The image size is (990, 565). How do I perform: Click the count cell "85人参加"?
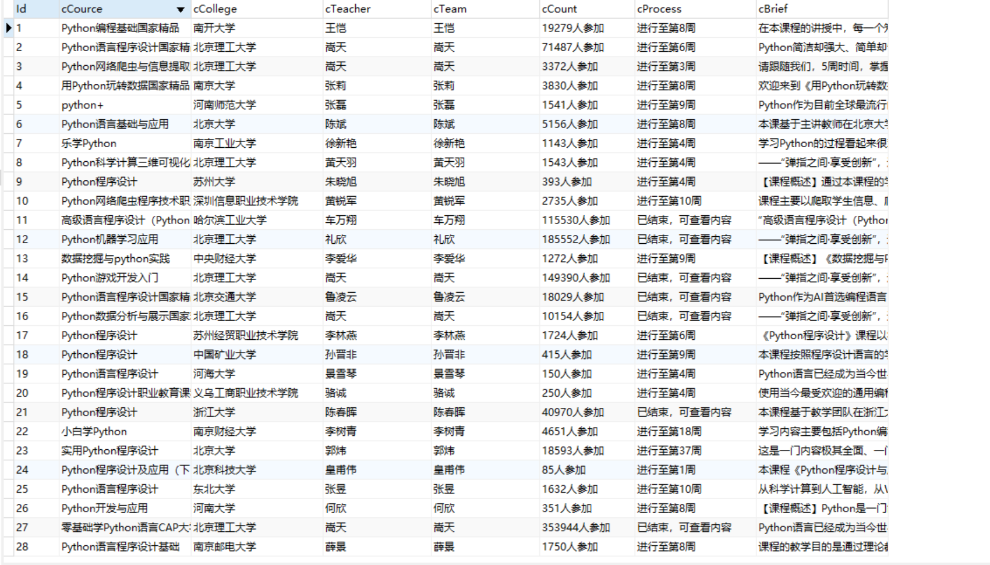point(587,470)
